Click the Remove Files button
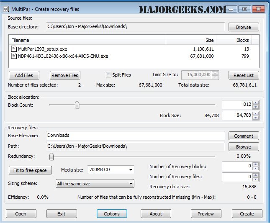270x223 pixels. [x=65, y=75]
